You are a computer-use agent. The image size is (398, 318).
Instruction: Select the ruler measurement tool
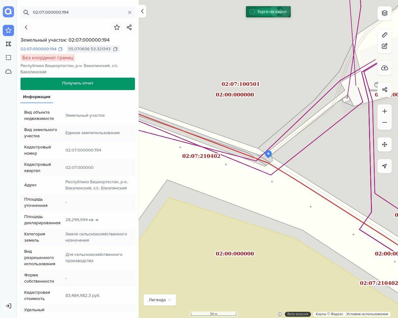385,35
